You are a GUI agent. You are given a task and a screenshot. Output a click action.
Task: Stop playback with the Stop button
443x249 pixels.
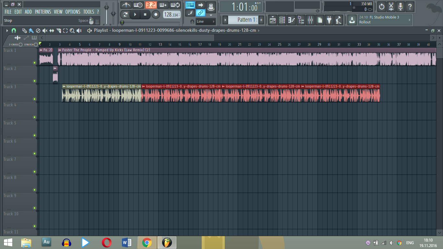click(x=145, y=14)
